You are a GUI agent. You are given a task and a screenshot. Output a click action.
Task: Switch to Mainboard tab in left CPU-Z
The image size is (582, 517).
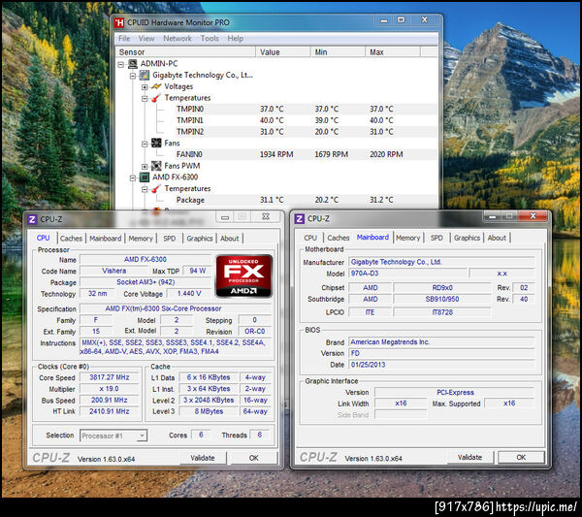(x=106, y=239)
